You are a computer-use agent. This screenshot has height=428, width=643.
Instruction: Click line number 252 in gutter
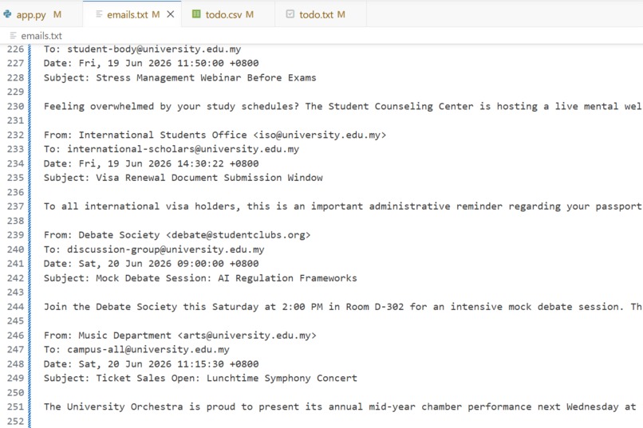16,422
